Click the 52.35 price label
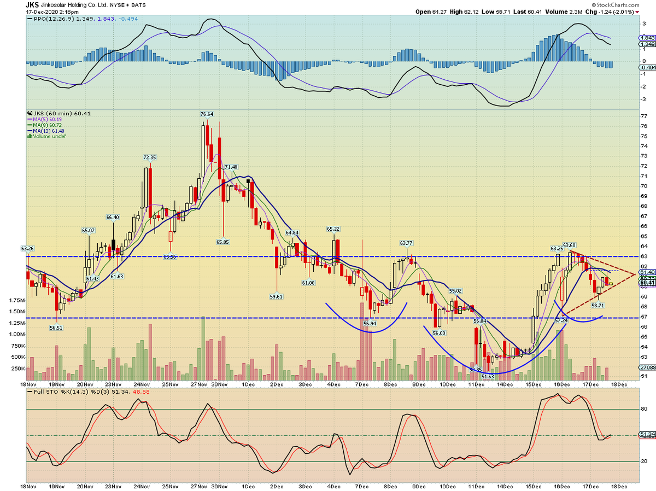656x491 pixels. [x=476, y=370]
